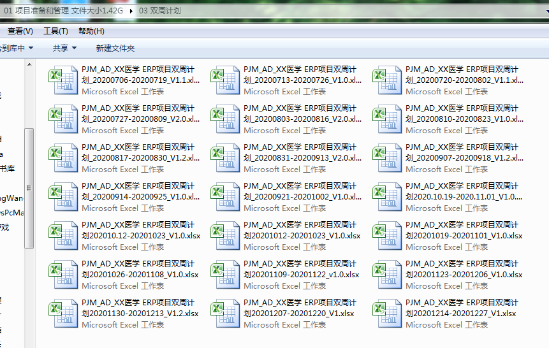Select Excel icon of 20201123-20201206_V1.0.xlsx
The width and height of the screenshot is (549, 348).
point(387,275)
